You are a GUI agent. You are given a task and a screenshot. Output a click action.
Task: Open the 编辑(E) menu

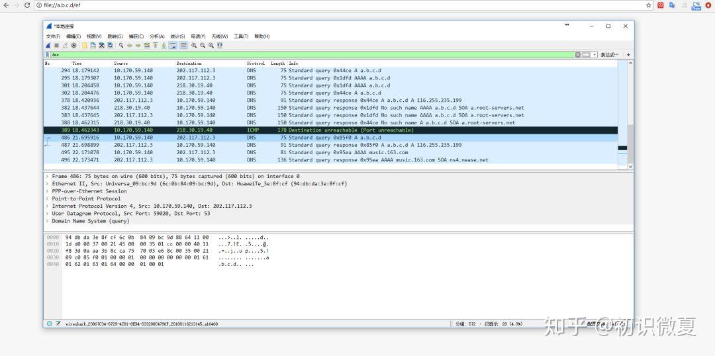click(73, 36)
